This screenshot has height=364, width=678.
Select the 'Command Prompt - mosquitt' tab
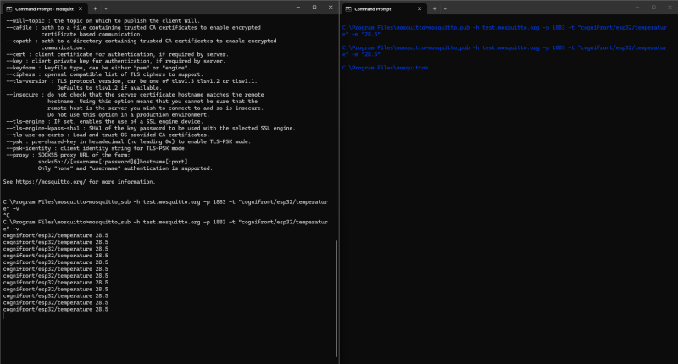(x=44, y=8)
